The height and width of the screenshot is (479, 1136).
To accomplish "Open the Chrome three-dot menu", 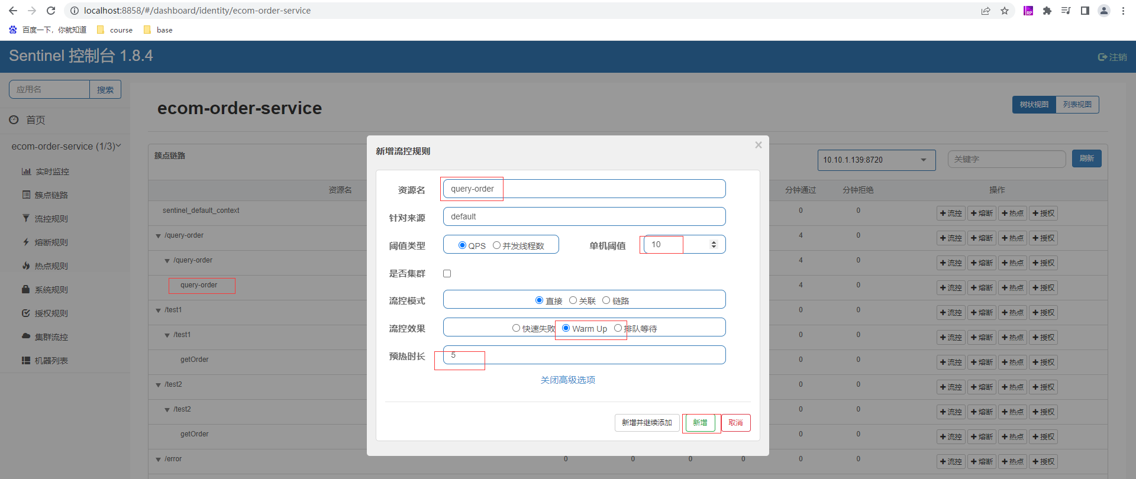I will point(1123,11).
